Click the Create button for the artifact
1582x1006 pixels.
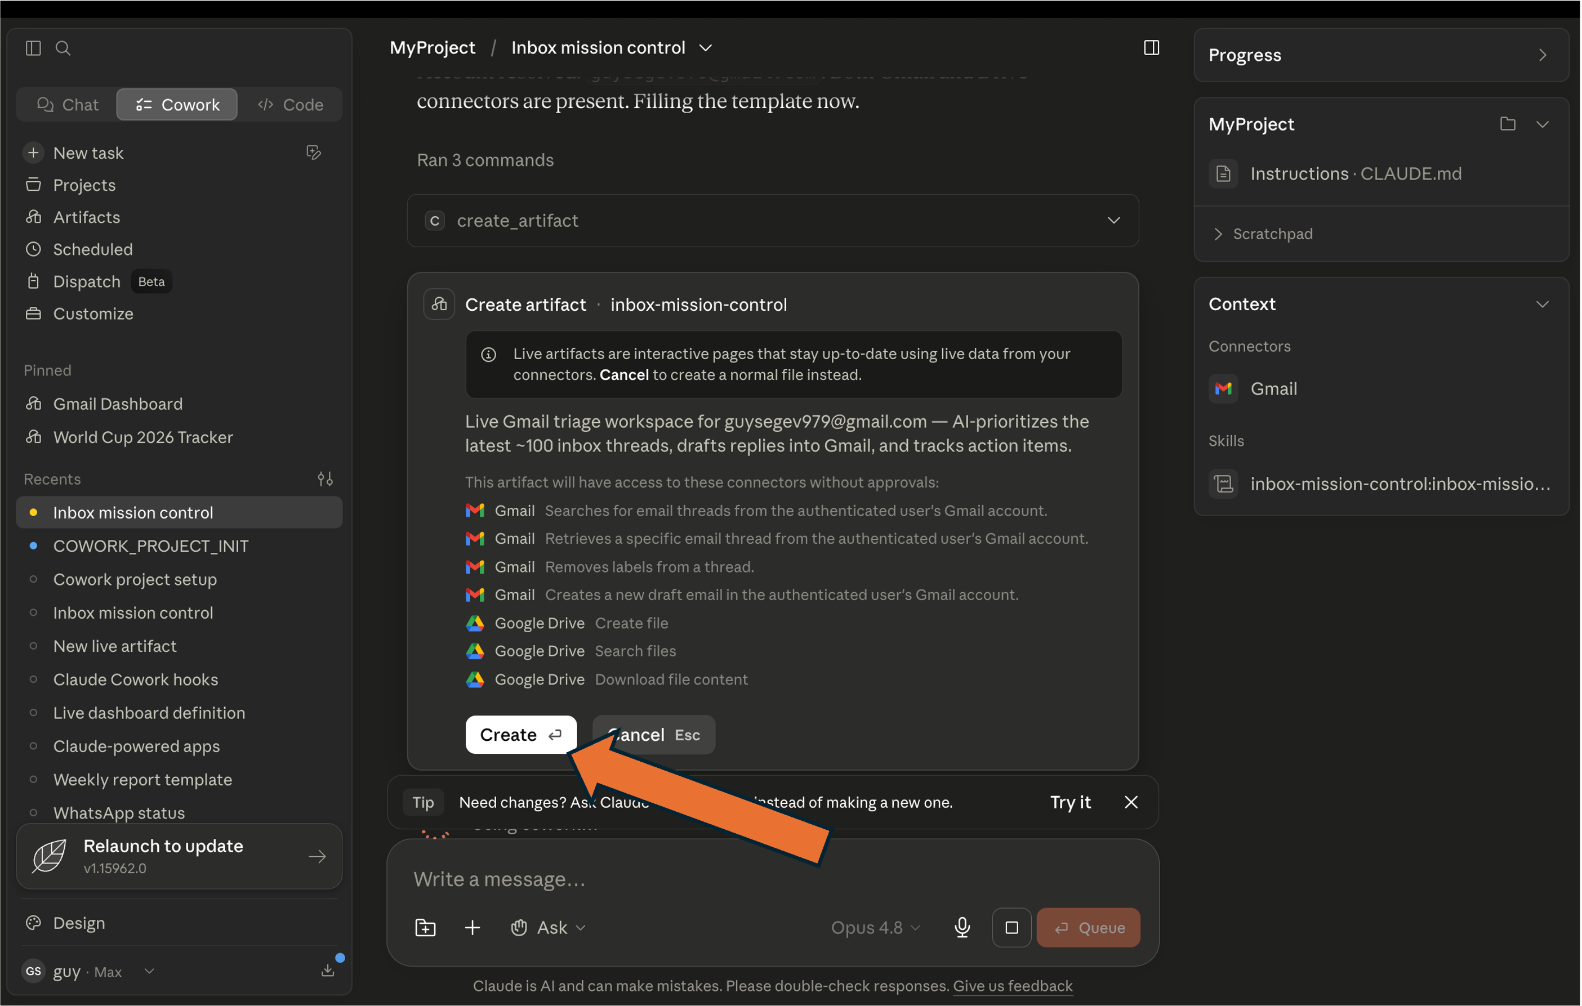[521, 735]
